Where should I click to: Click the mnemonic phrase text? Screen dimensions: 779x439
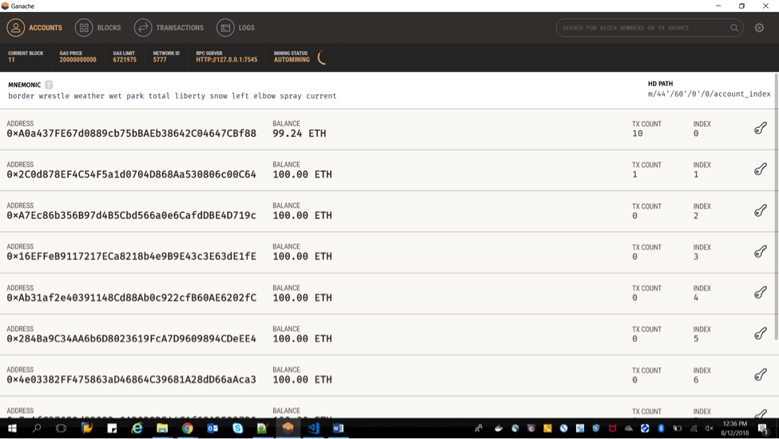[x=172, y=96]
